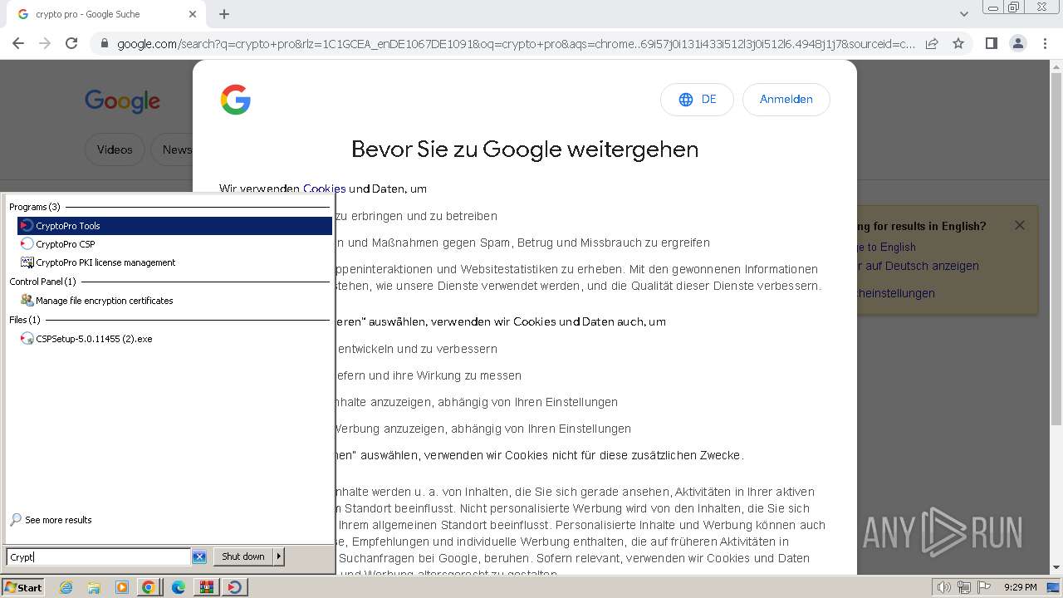Go forward in Chrome
This screenshot has width=1063, height=598.
tap(45, 43)
